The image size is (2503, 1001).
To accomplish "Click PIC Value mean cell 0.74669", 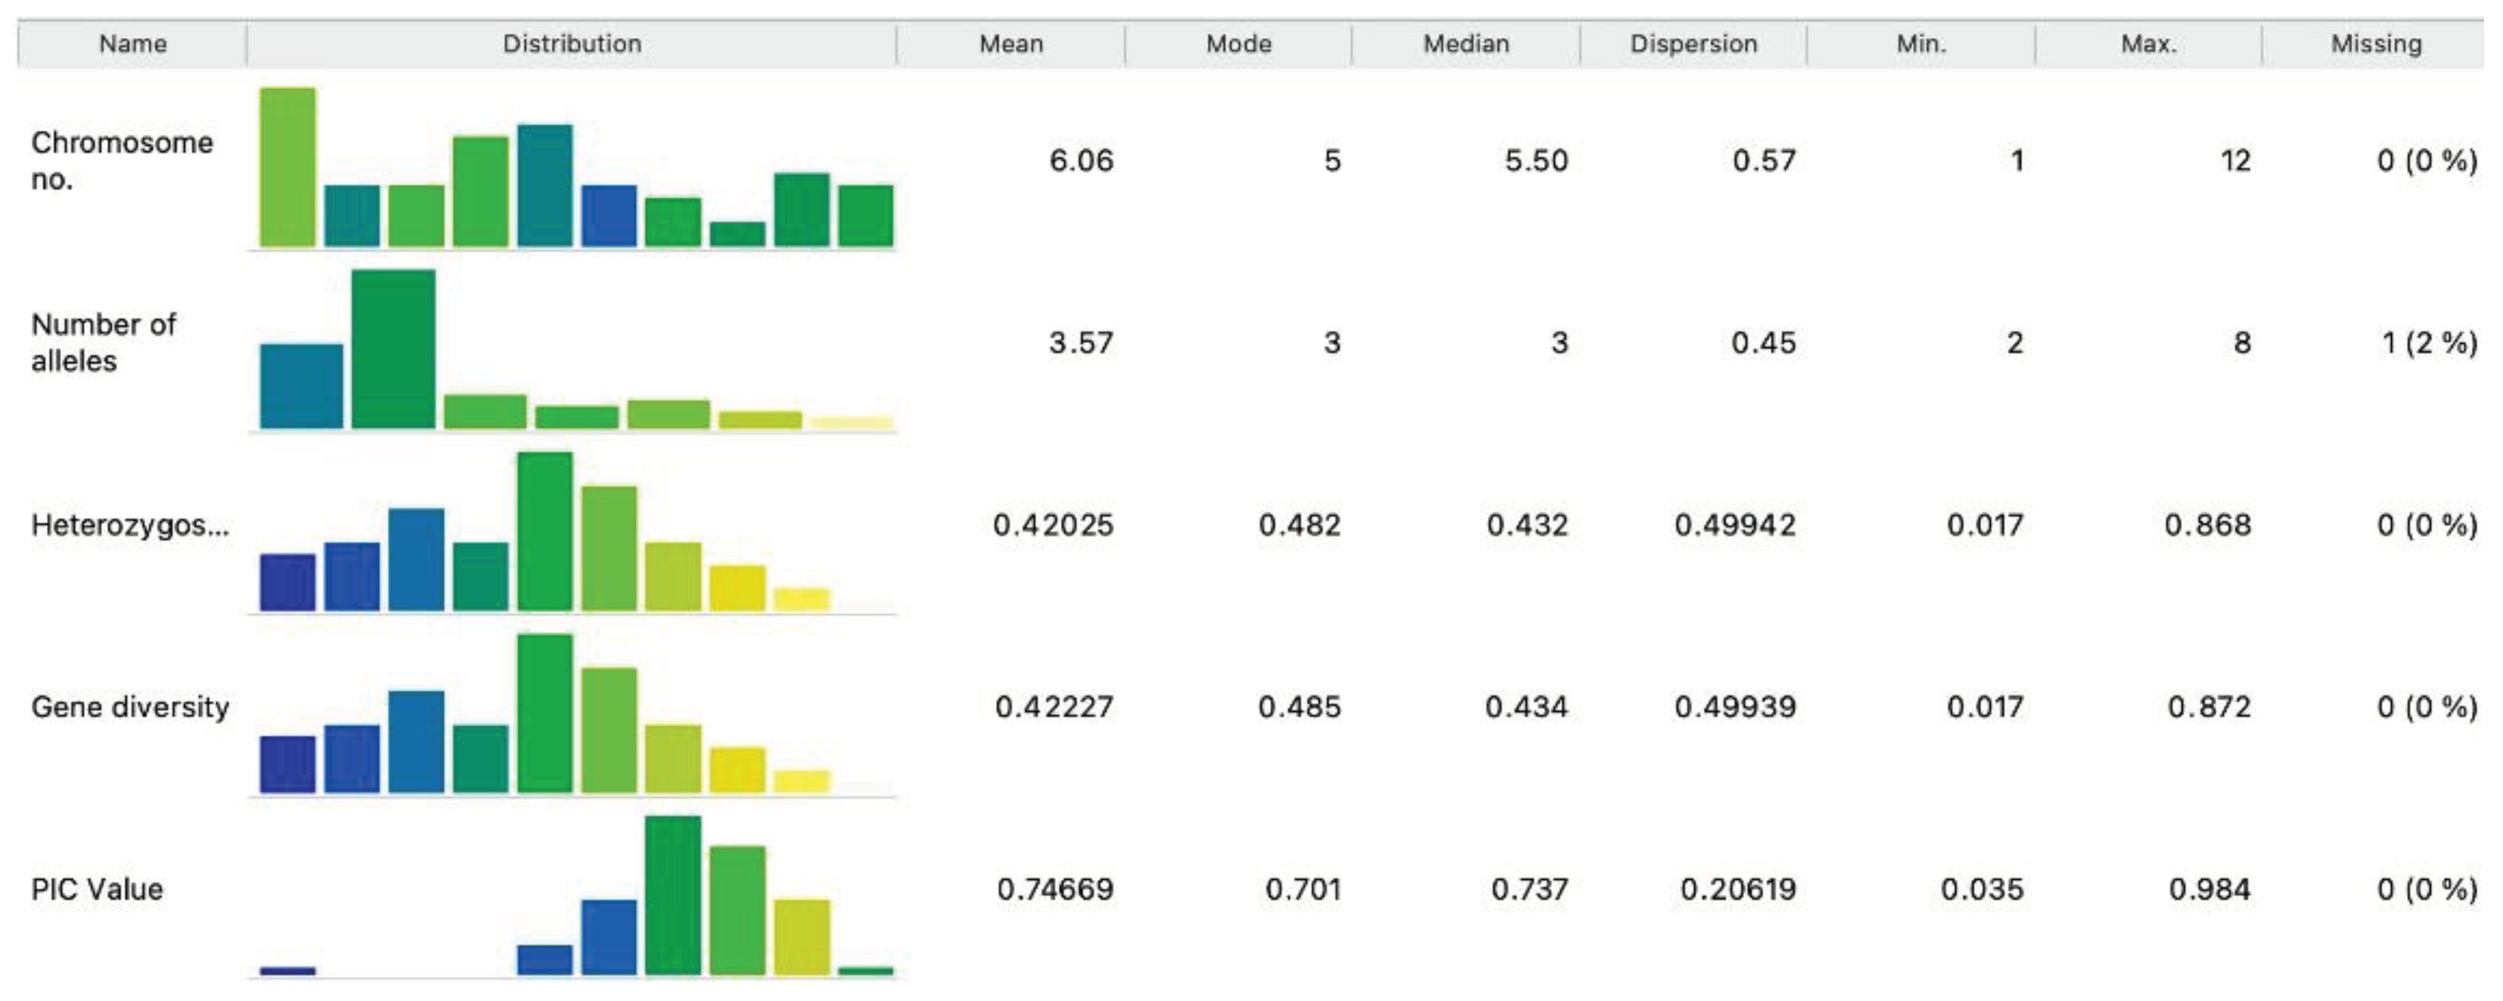I will coord(1054,889).
